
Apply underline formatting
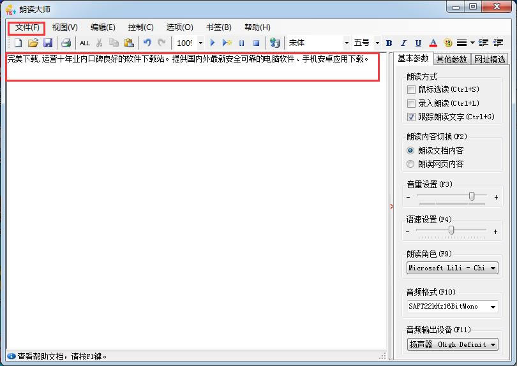point(418,43)
